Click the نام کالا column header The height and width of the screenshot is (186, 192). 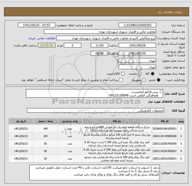pos(117,121)
